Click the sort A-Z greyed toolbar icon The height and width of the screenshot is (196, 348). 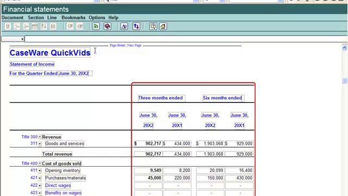43,27
